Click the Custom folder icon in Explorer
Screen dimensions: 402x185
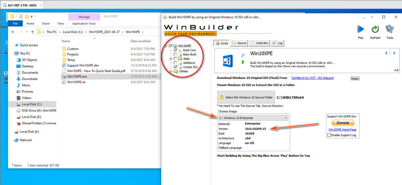click(64, 49)
